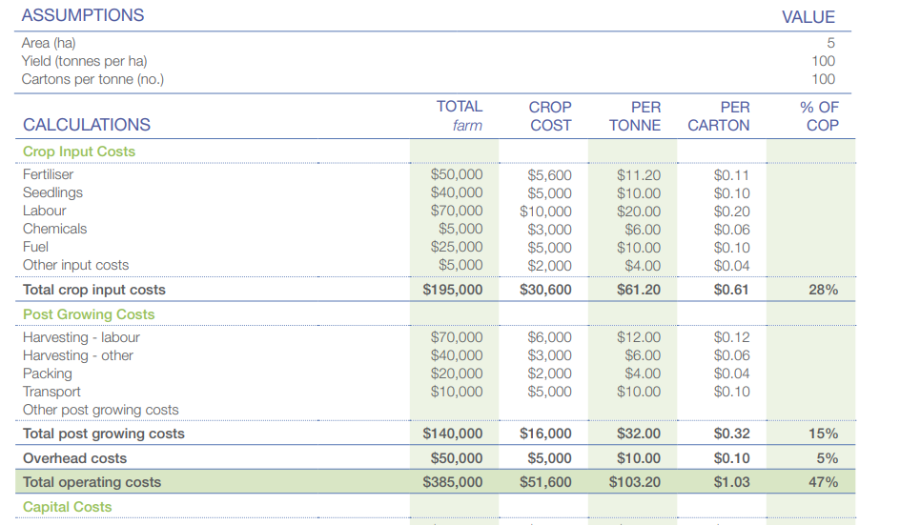Select Transport total farm $10,000
900x525 pixels.
tap(457, 392)
